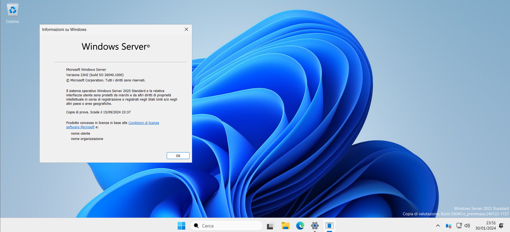This screenshot has height=232, width=510.
Task: Open the clock showing 23:51
Action: coord(485,226)
